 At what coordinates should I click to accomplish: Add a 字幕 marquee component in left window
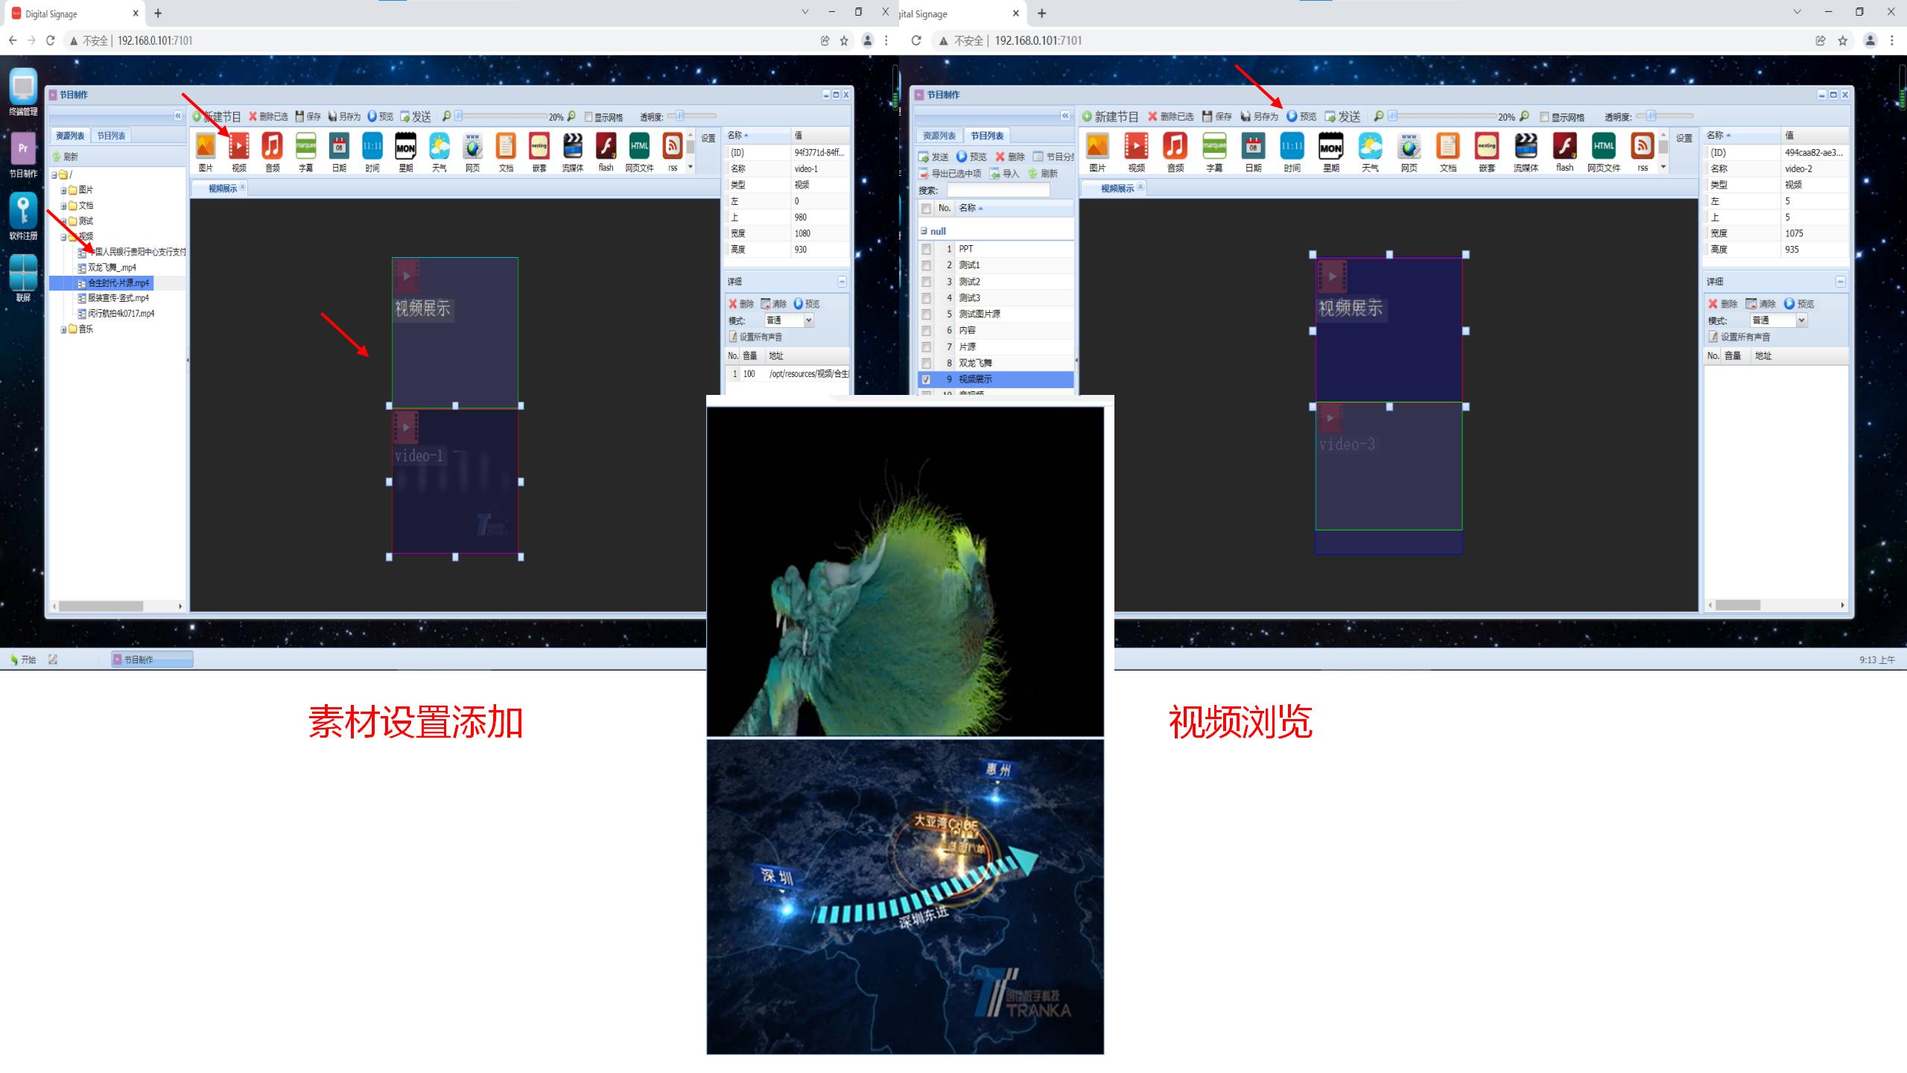click(x=305, y=146)
